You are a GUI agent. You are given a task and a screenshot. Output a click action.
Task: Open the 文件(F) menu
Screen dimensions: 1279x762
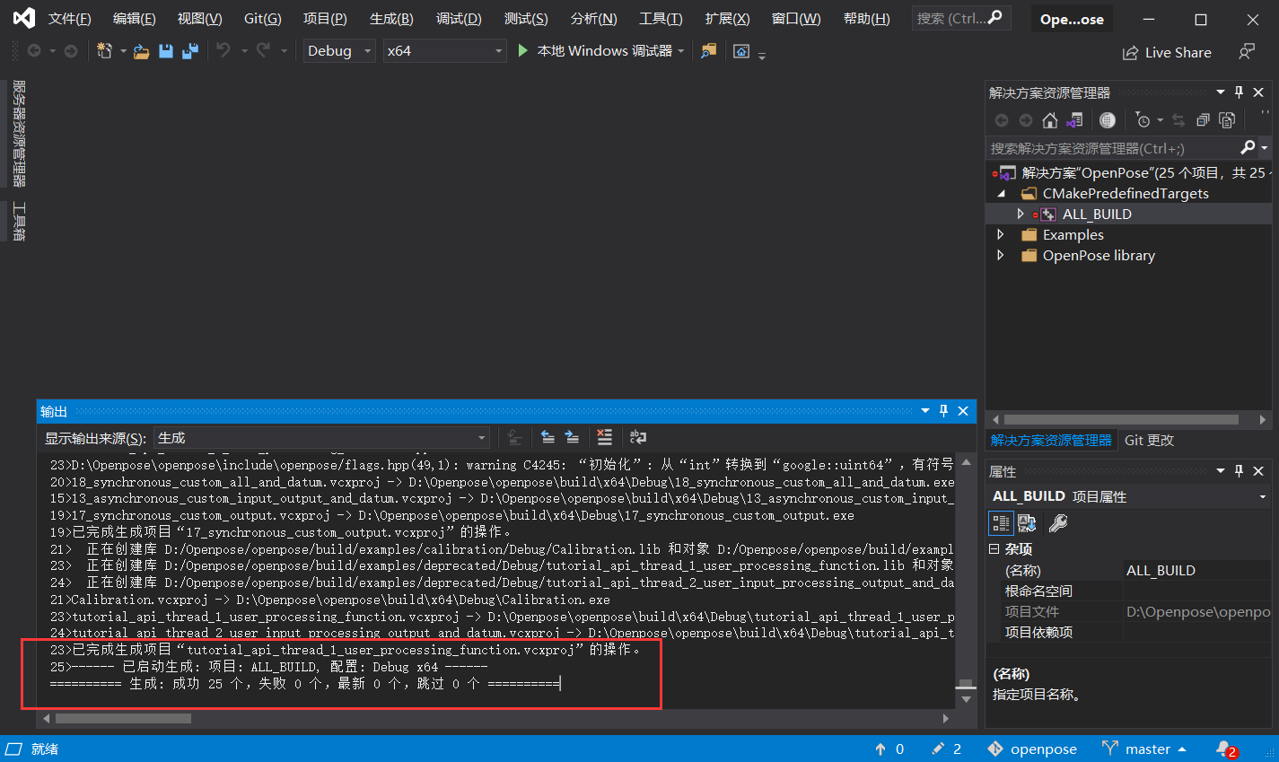[x=69, y=19]
